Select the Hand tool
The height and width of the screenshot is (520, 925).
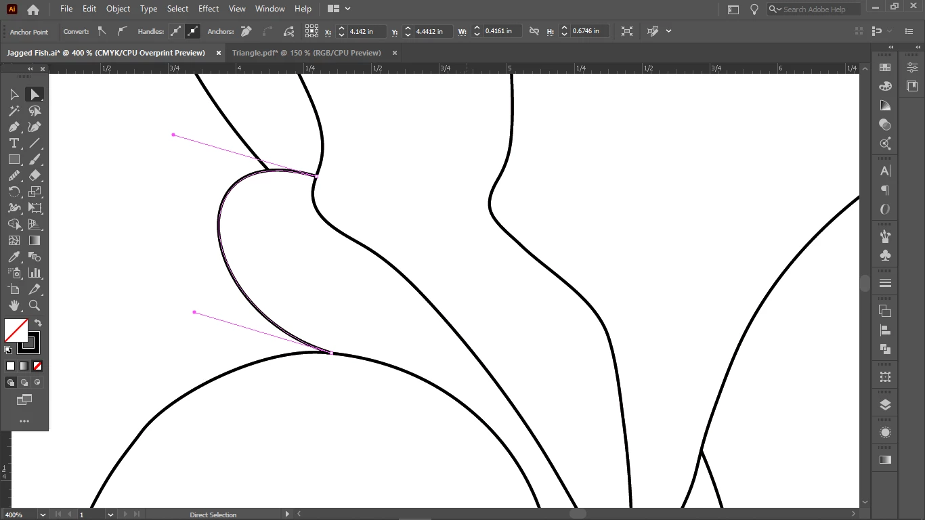pos(14,305)
